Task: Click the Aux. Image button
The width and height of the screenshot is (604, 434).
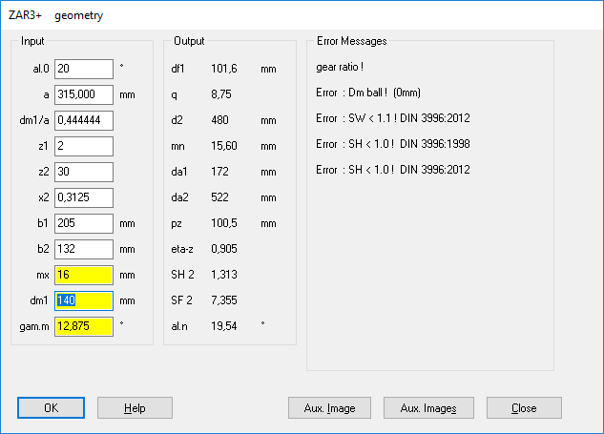Action: point(330,408)
